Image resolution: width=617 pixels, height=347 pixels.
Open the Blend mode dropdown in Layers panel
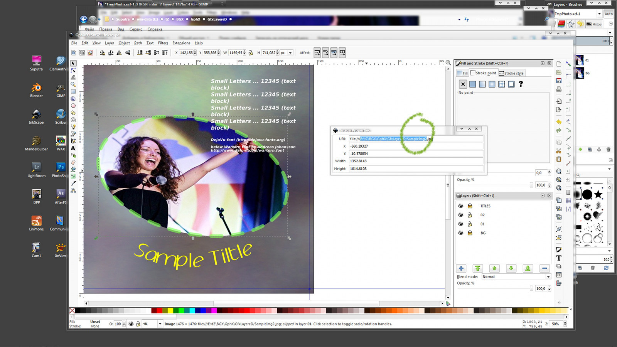548,276
